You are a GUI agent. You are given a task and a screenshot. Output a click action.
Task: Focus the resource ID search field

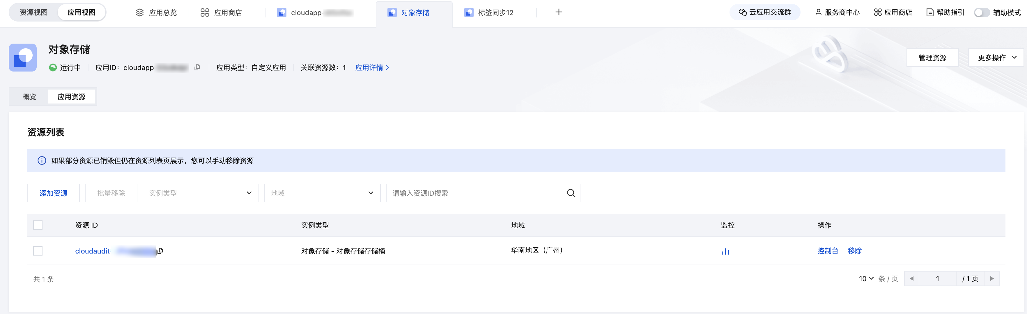click(x=474, y=193)
